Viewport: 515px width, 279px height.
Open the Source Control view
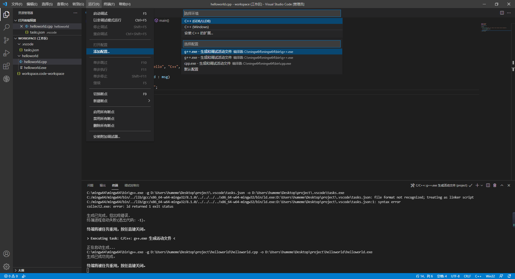(x=6, y=40)
